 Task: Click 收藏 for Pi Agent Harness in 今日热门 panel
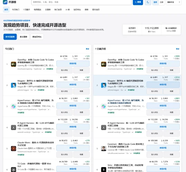click(x=81, y=133)
